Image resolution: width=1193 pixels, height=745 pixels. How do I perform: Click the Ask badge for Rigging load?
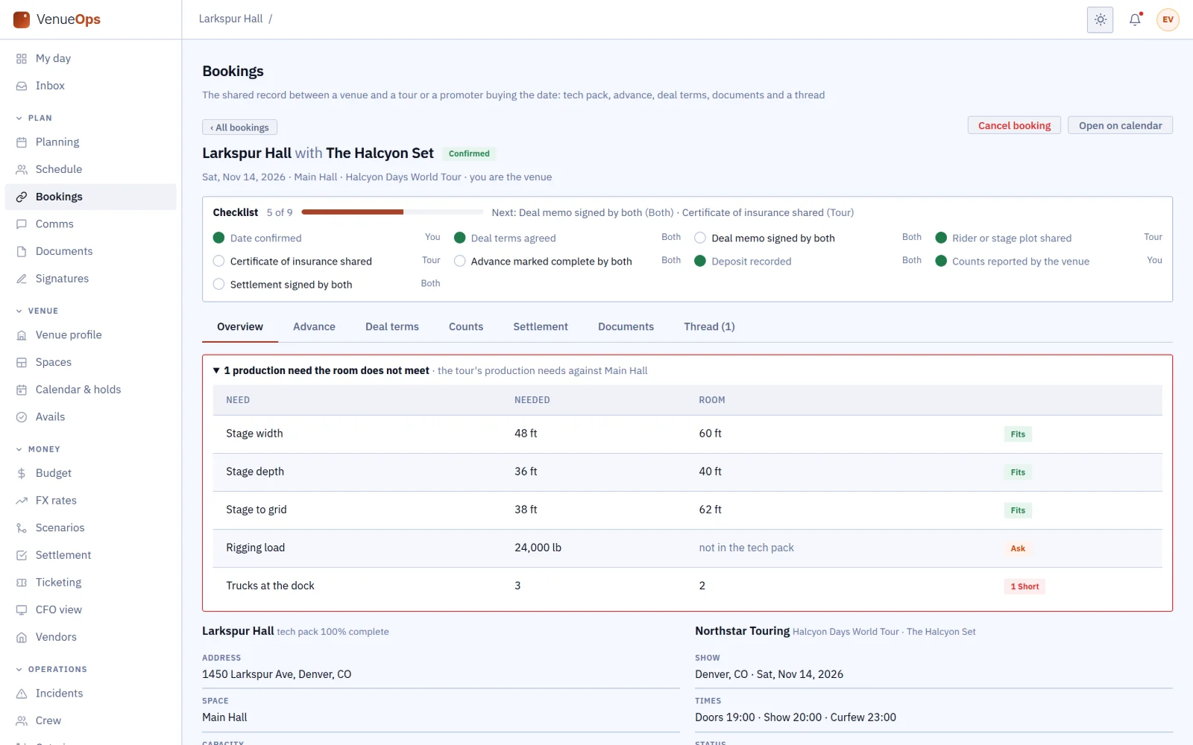pyautogui.click(x=1018, y=548)
